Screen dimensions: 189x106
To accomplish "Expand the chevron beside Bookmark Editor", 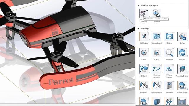I will tap(162, 89).
